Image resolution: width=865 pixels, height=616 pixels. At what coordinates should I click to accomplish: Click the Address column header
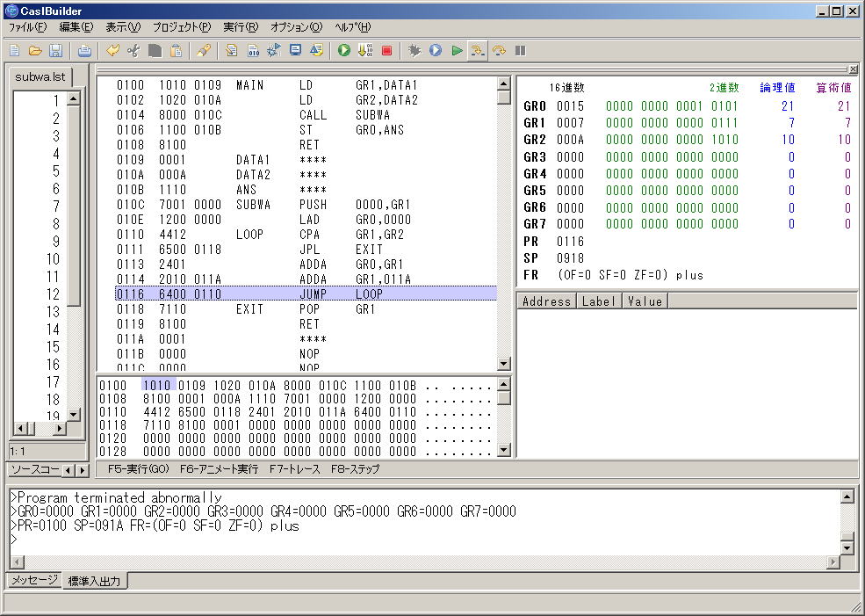point(546,301)
